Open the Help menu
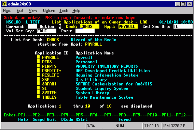Viewport: 194px width, 130px height. (76, 11)
